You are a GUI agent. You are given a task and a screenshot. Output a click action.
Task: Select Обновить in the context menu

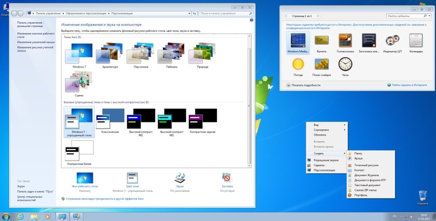320,135
